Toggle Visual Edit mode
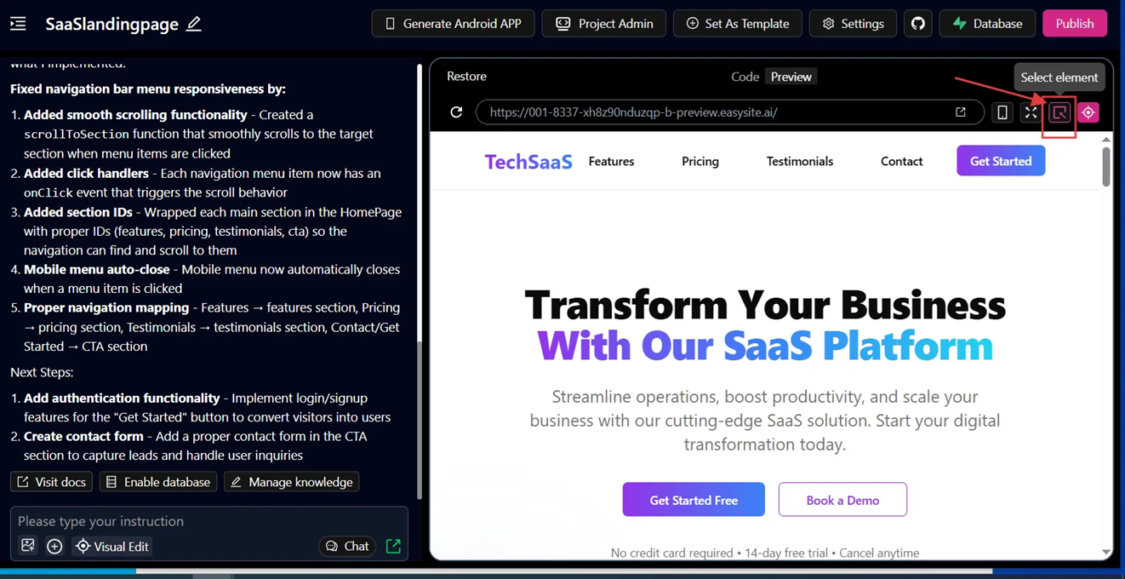Viewport: 1125px width, 579px height. (x=112, y=547)
